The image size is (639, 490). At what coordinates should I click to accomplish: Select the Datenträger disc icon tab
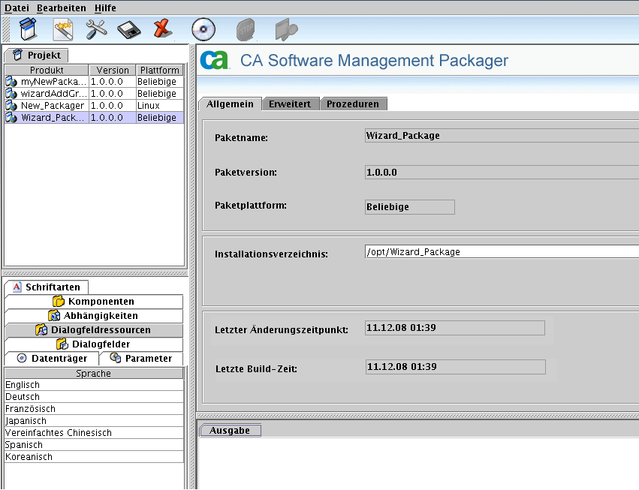tap(51, 359)
